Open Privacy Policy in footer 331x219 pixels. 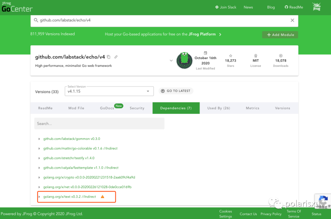coord(271,214)
